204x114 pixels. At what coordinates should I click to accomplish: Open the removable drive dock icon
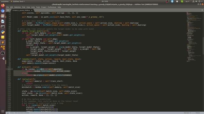point(3,58)
